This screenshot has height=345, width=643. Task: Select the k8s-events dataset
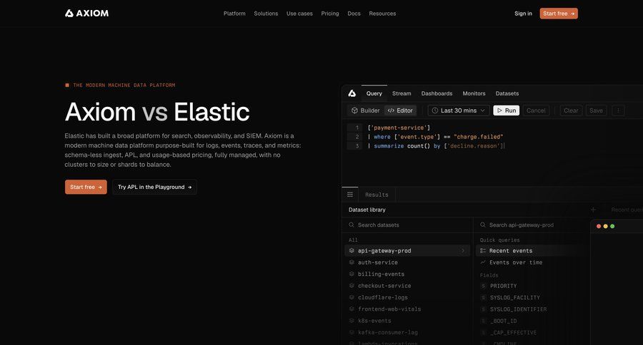[x=407, y=321]
